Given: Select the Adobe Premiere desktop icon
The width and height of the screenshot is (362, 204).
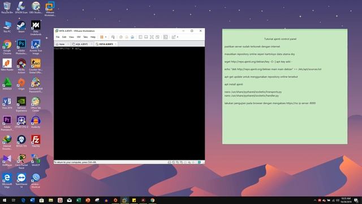Looking at the screenshot, I should point(7,124).
